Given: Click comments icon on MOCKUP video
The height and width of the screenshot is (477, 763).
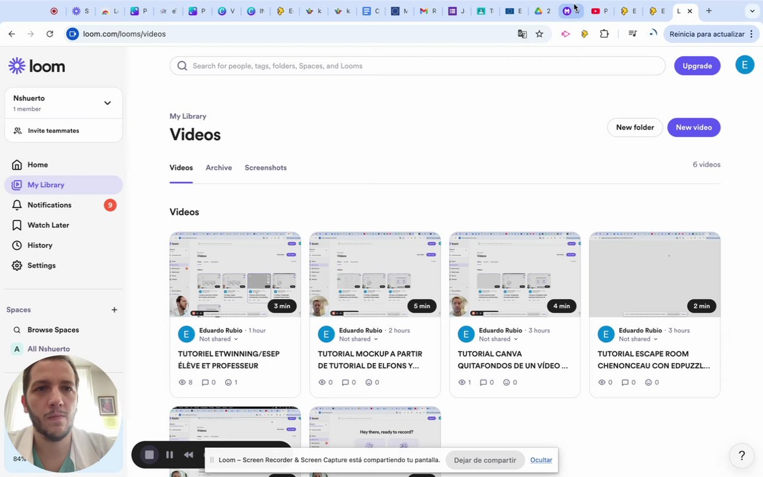Looking at the screenshot, I should click(x=345, y=383).
